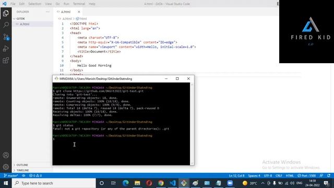Open Cortana circle icon on taskbar

(x=102, y=183)
